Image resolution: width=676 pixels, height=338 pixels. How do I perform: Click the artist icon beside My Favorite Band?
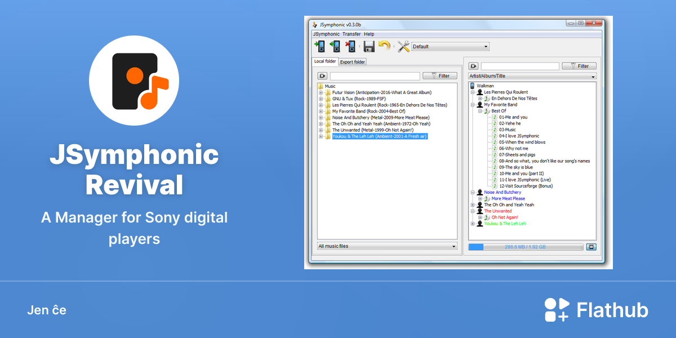479,105
